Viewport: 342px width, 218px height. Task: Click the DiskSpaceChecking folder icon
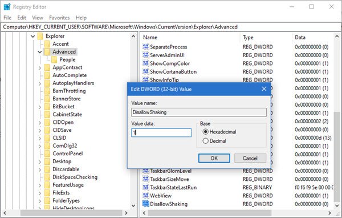47,177
